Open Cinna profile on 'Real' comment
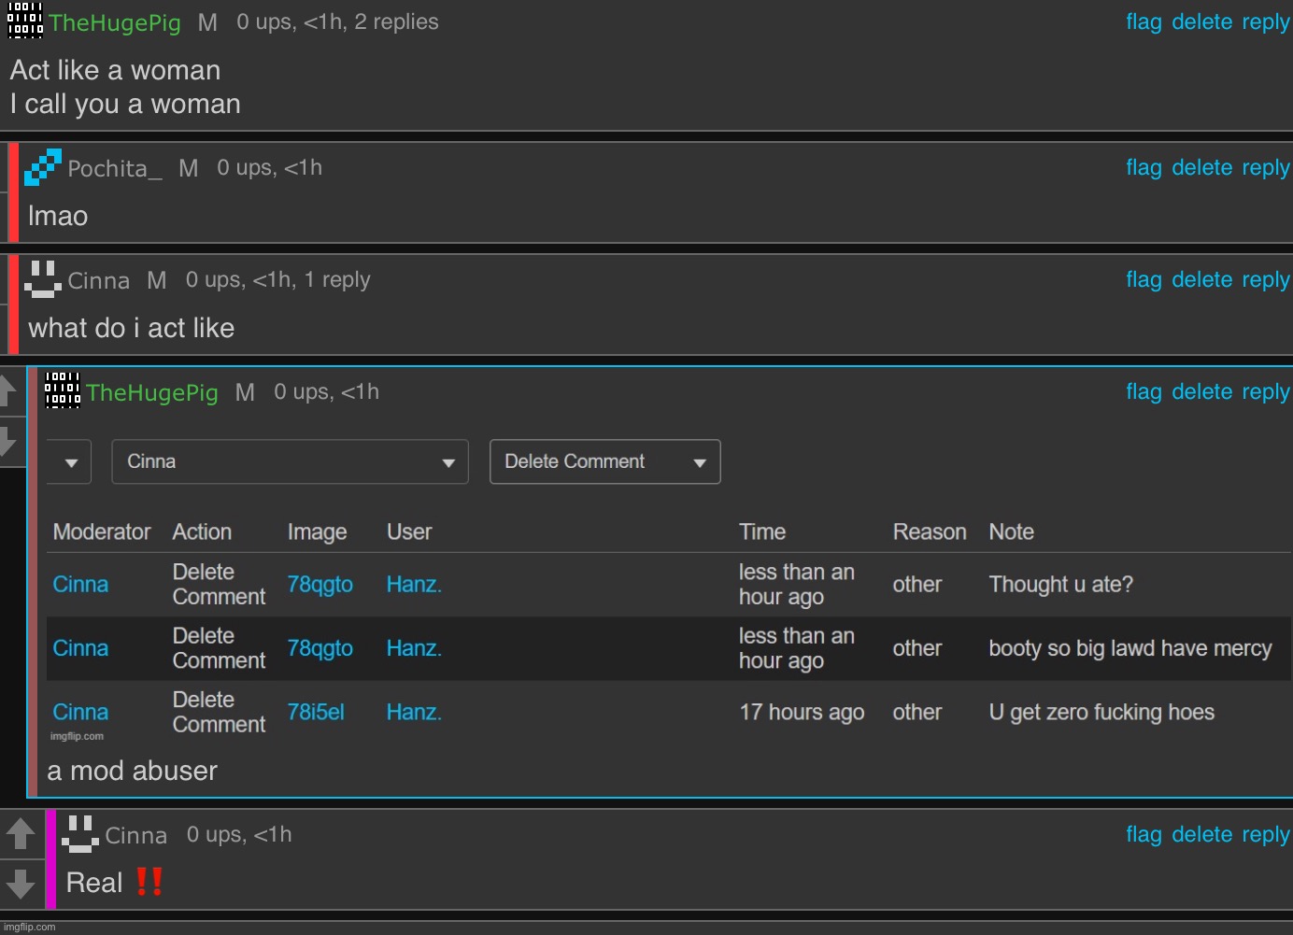This screenshot has height=935, width=1293. coord(136,835)
